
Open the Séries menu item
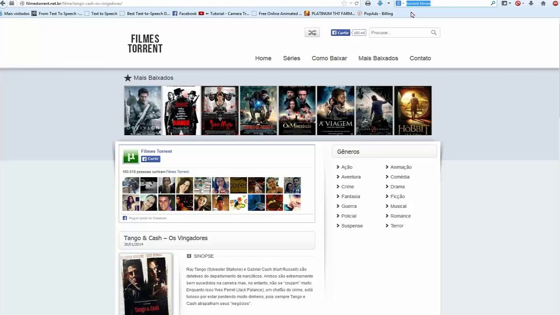[x=291, y=58]
